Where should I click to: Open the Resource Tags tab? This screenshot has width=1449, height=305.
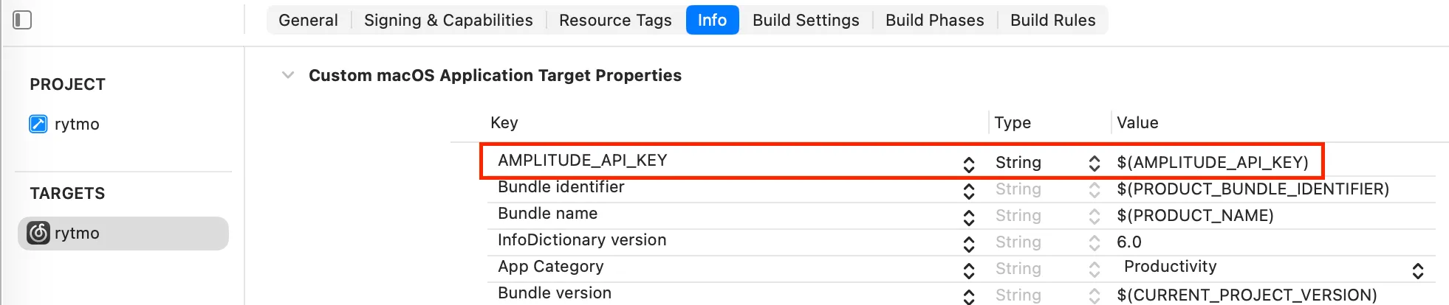(615, 20)
